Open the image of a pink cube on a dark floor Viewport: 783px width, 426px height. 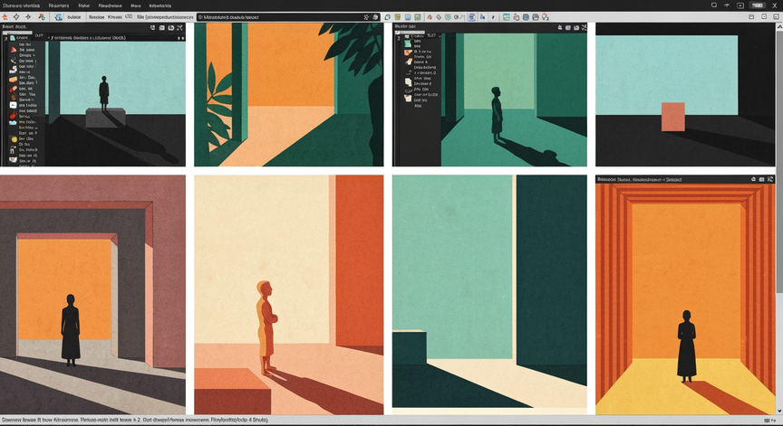[x=685, y=95]
